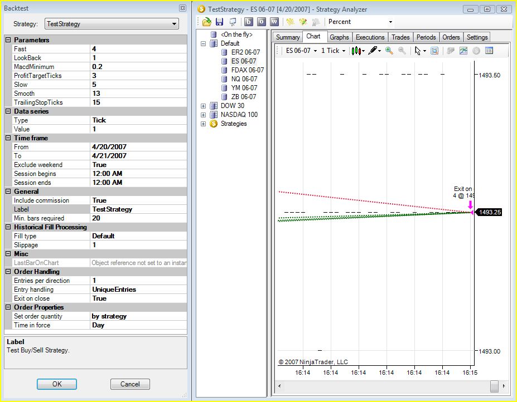517x402 pixels.
Task: Click the gold Strategies coin icon in tree
Action: pos(214,124)
